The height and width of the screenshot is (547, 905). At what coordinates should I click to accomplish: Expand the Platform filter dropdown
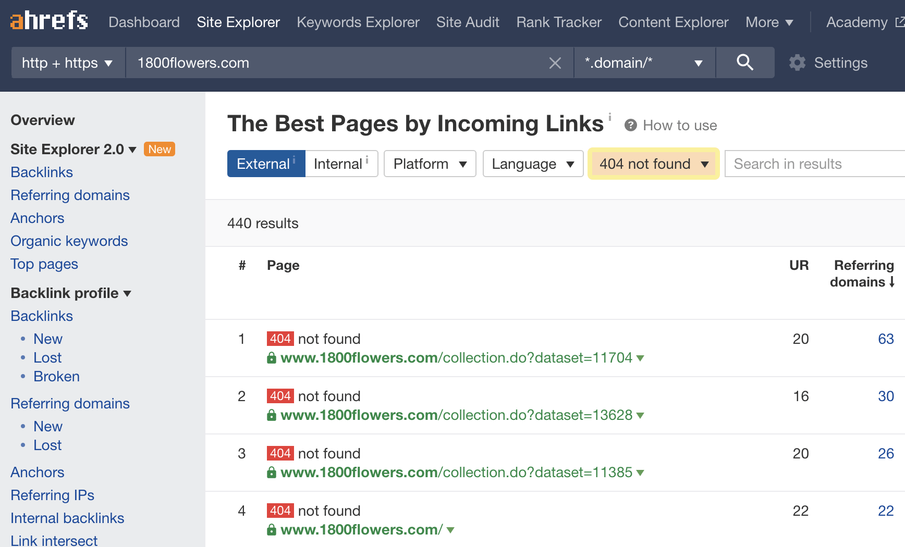(x=430, y=164)
